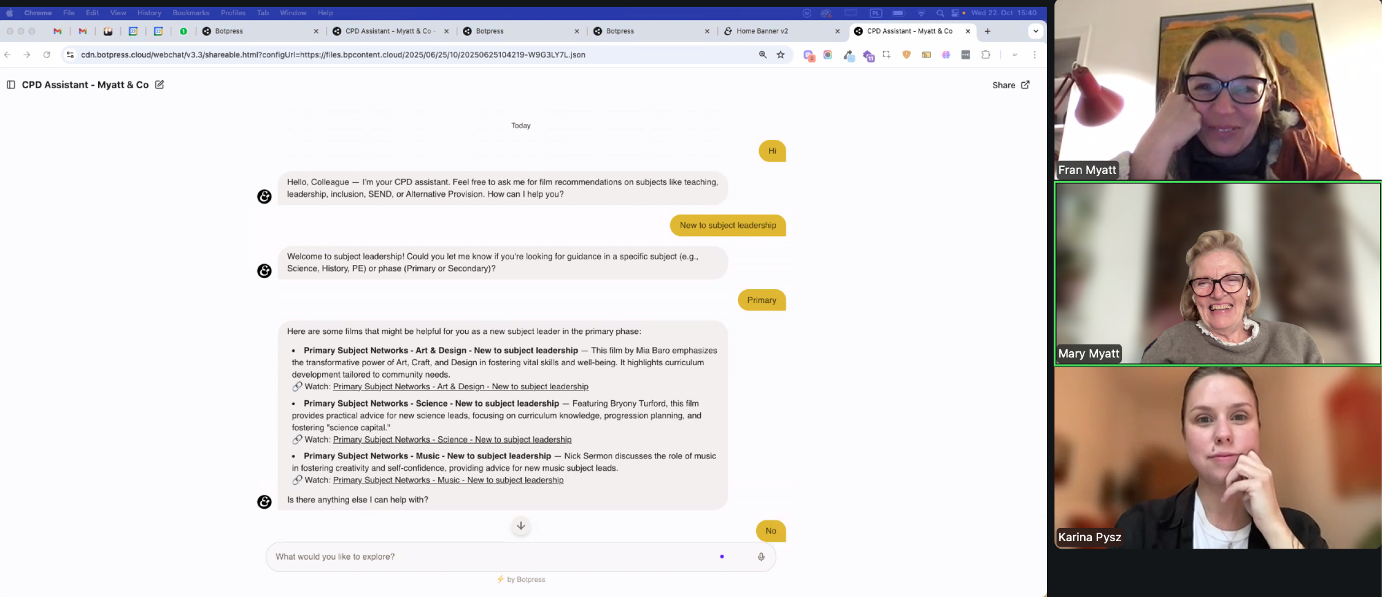The image size is (1382, 597).
Task: Reload the page
Action: pos(47,55)
